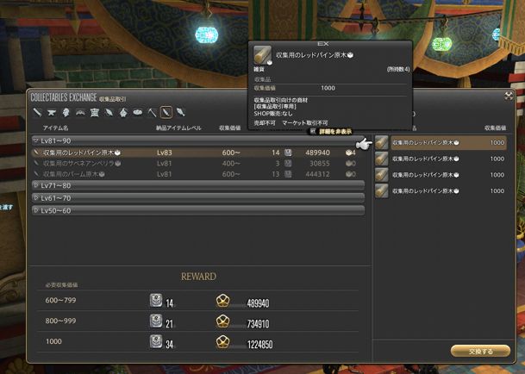Select highlighted レッドパイン原木 entry in right list
Image resolution: width=525 pixels, height=374 pixels.
(448, 143)
